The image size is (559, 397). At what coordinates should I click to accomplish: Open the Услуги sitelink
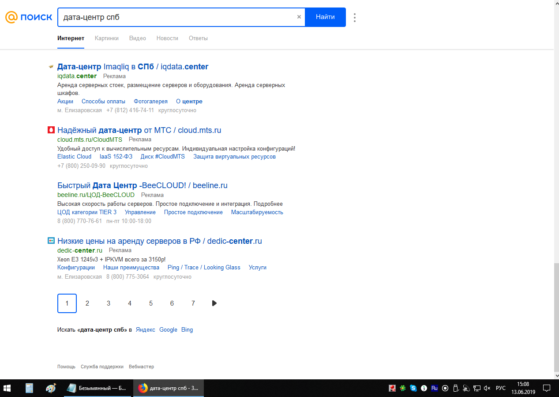coord(258,268)
